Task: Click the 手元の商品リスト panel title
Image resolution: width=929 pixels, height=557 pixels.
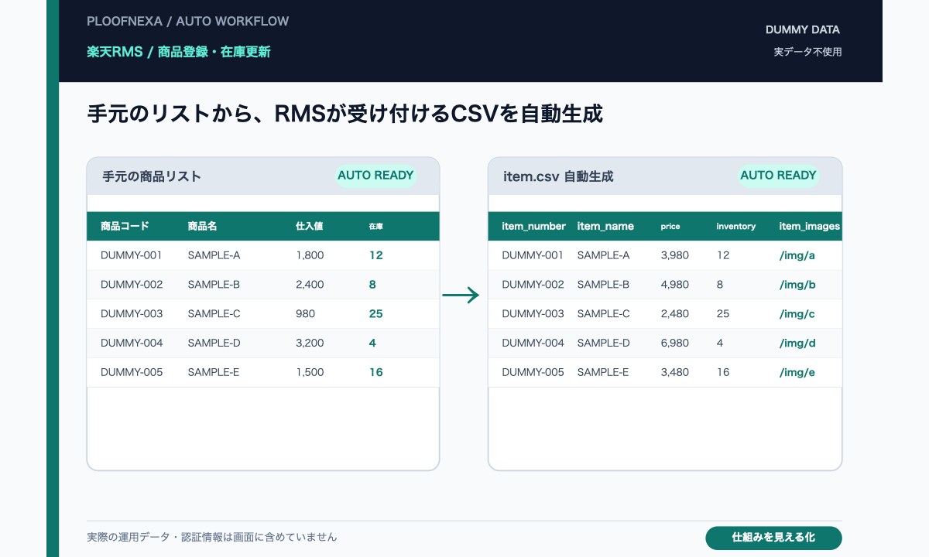Action: pos(152,176)
